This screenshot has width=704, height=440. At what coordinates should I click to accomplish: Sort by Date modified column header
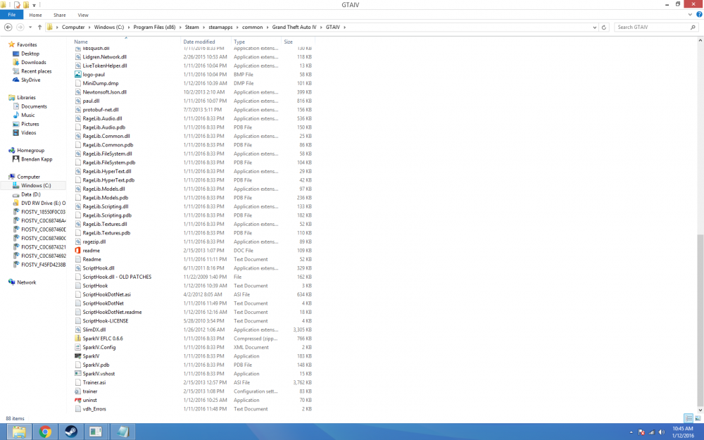(199, 42)
